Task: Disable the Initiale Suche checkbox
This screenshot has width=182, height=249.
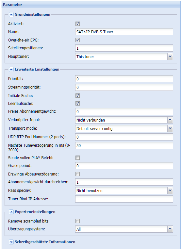Action: pos(77,96)
